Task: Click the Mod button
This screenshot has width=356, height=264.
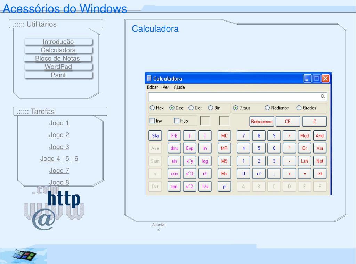Action: click(305, 135)
